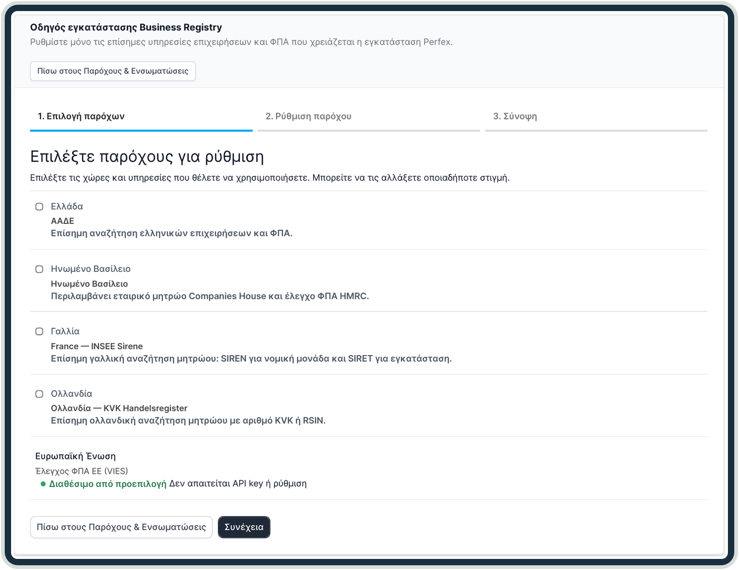Click the bottom 'Πίσω στους Παρόχους & Ενσωματώσεις' button
Image resolution: width=739 pixels, height=570 pixels.
(x=121, y=527)
